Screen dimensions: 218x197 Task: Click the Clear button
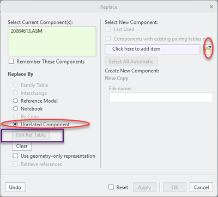coord(22,146)
